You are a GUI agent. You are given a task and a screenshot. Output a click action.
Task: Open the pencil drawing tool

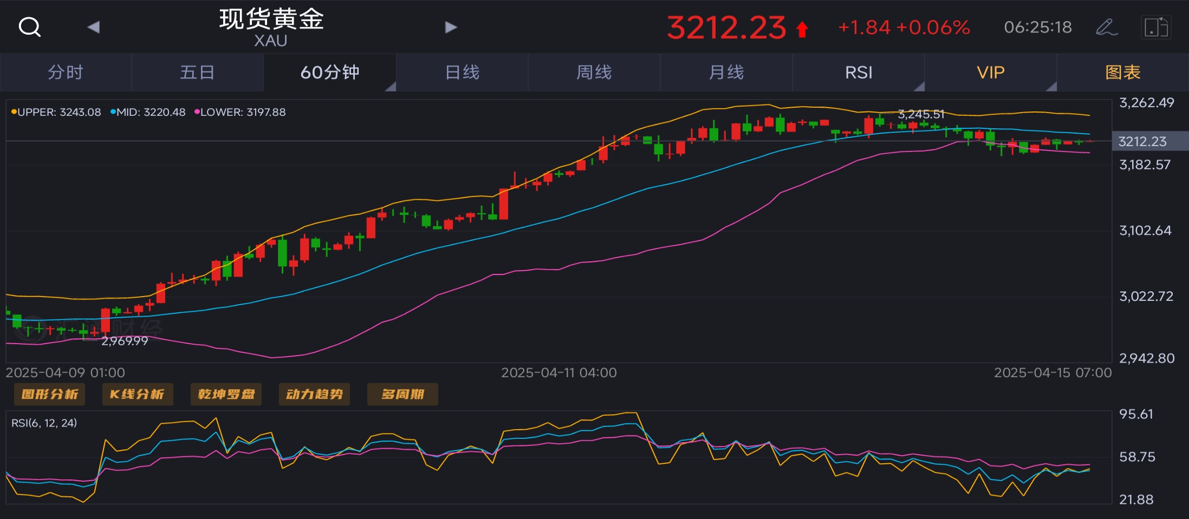1106,27
